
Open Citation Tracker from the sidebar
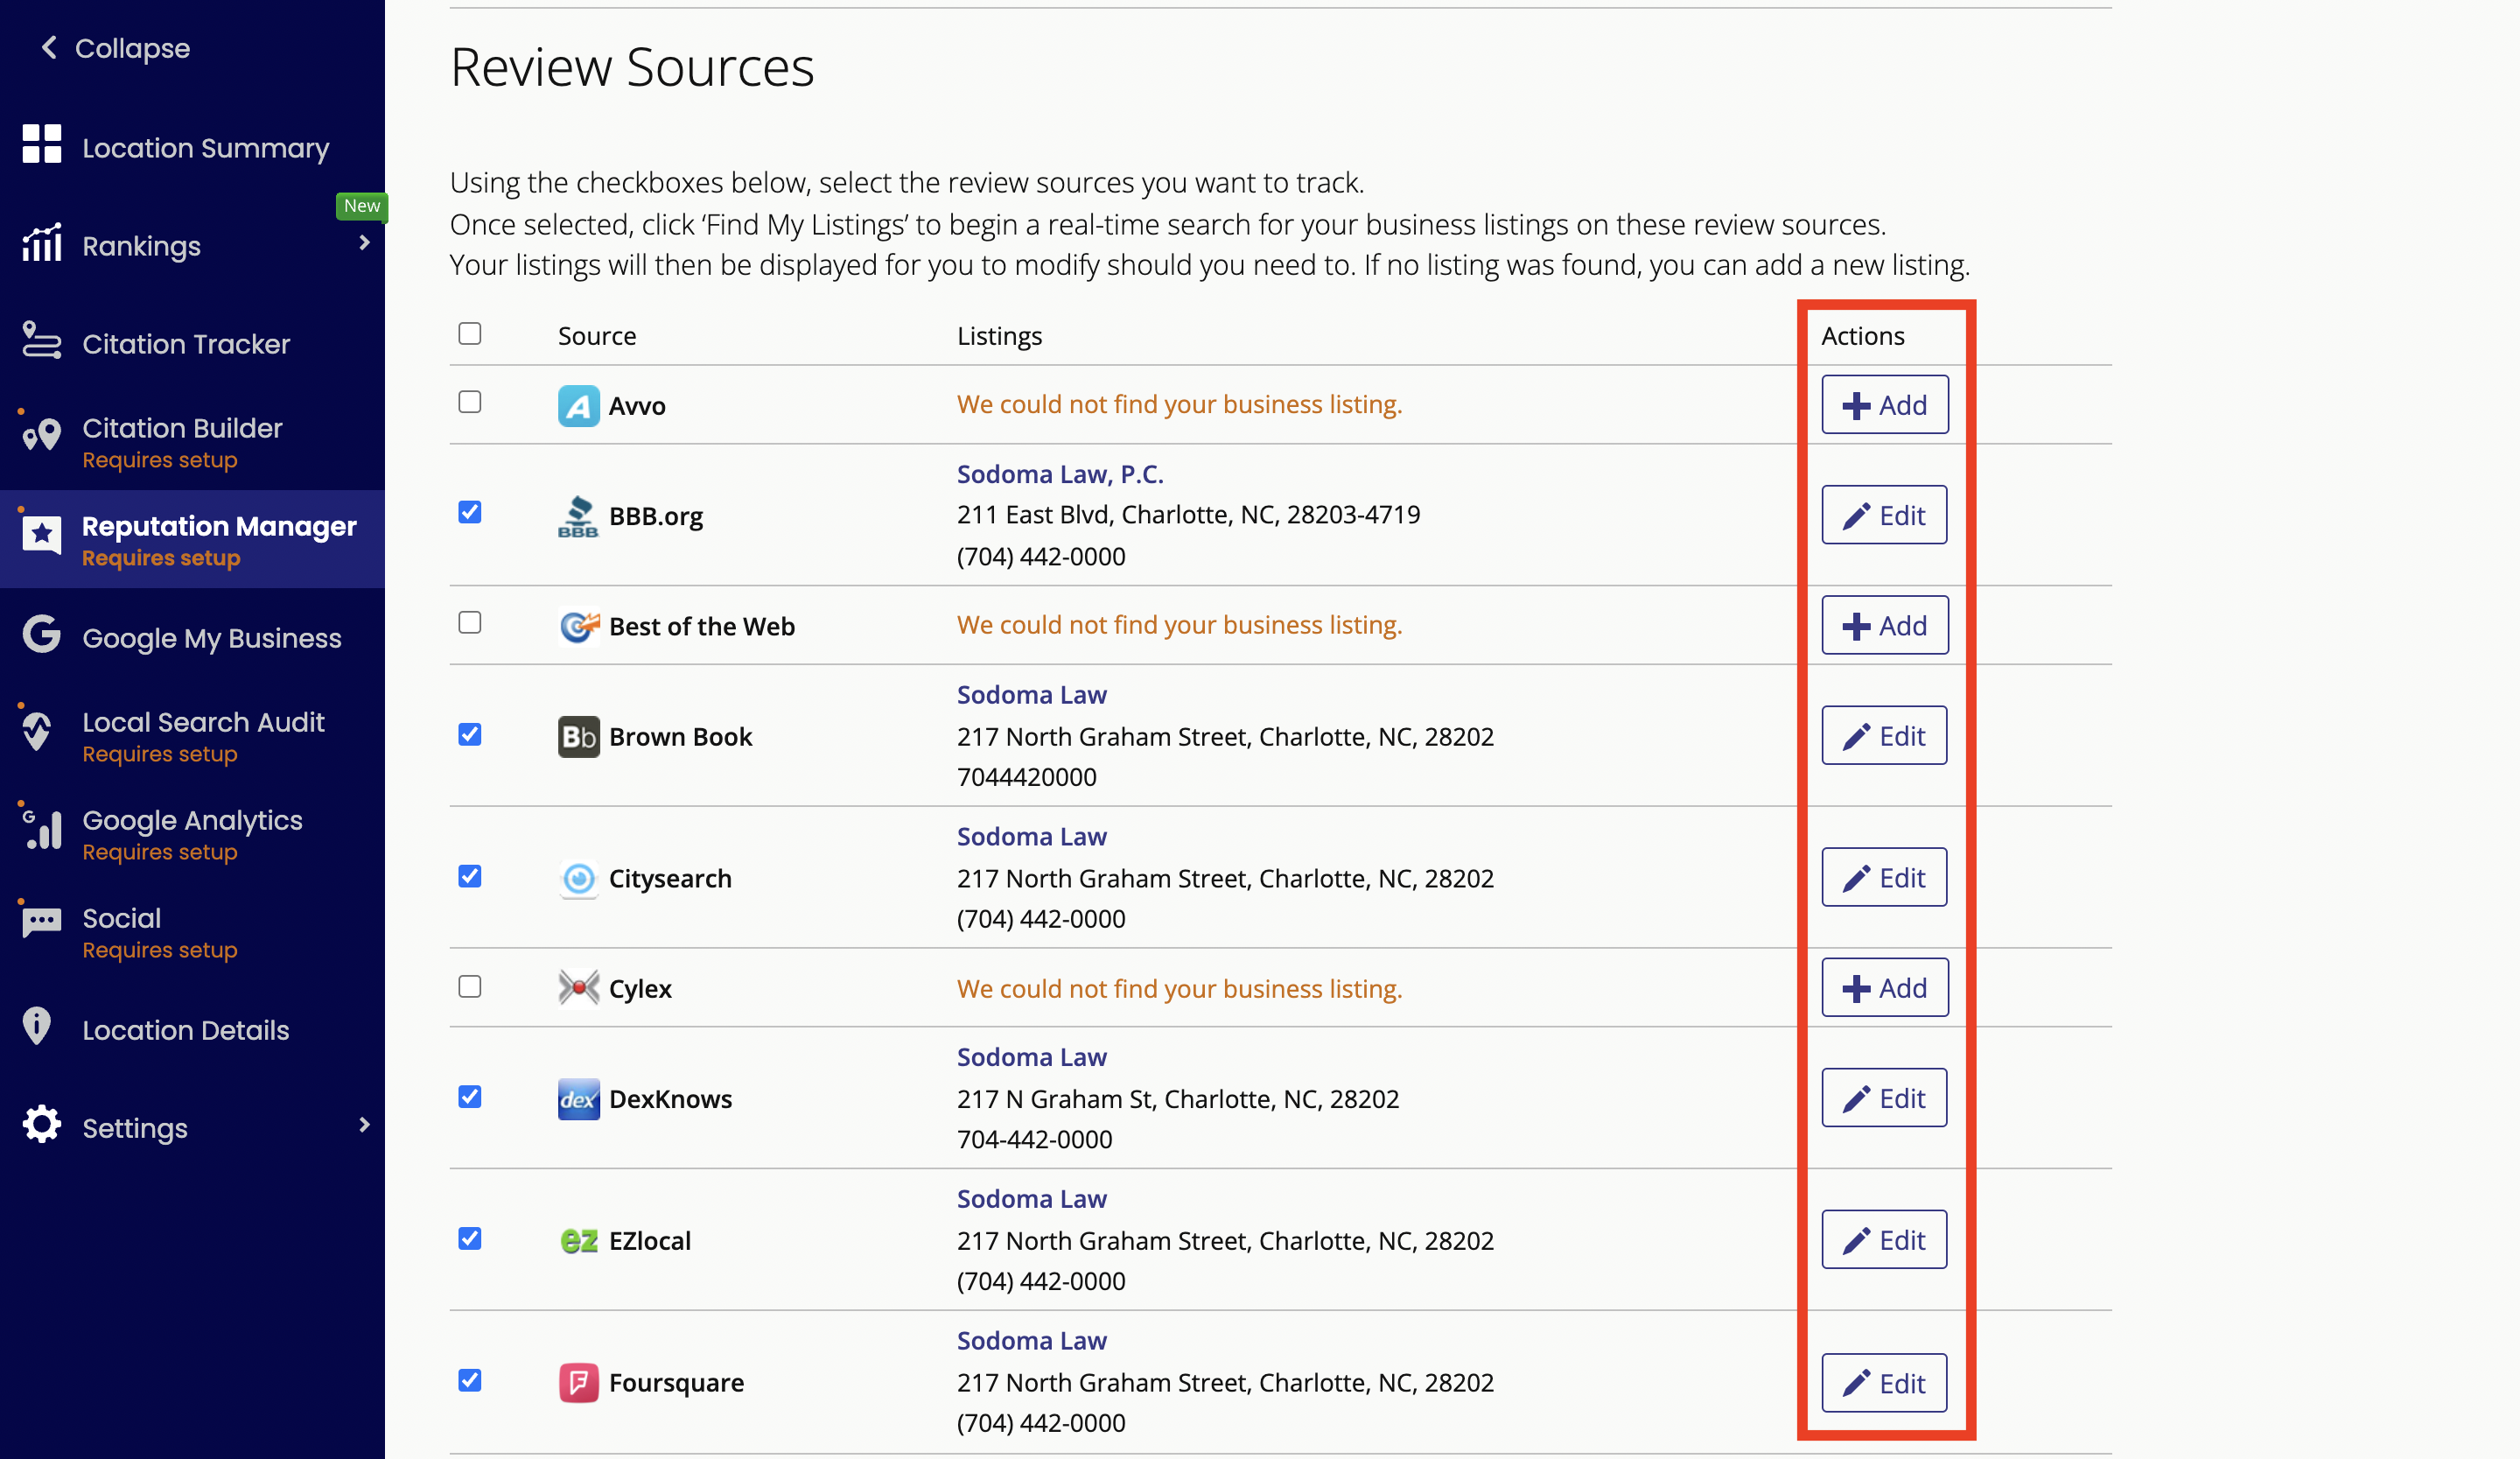[x=186, y=344]
